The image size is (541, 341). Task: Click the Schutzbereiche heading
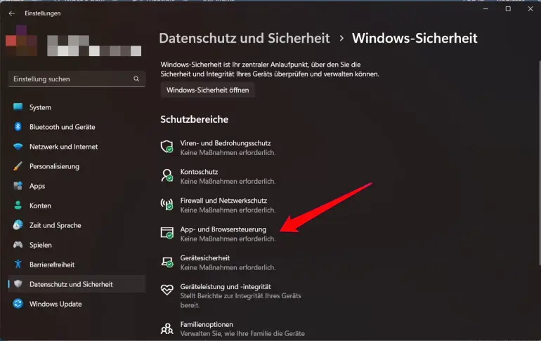pos(194,119)
